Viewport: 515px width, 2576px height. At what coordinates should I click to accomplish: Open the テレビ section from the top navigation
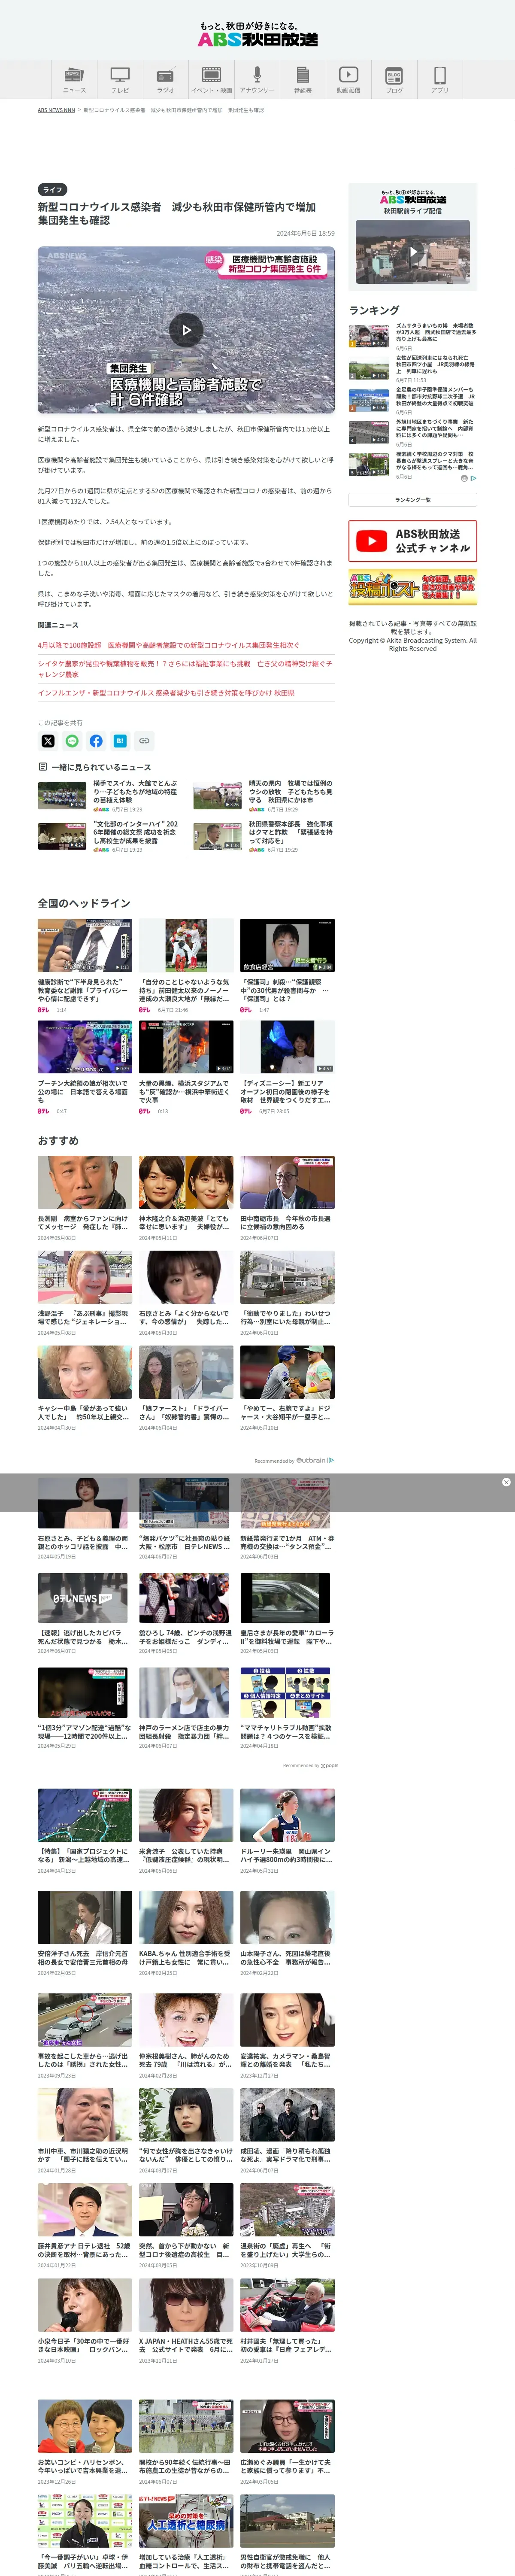pyautogui.click(x=120, y=79)
